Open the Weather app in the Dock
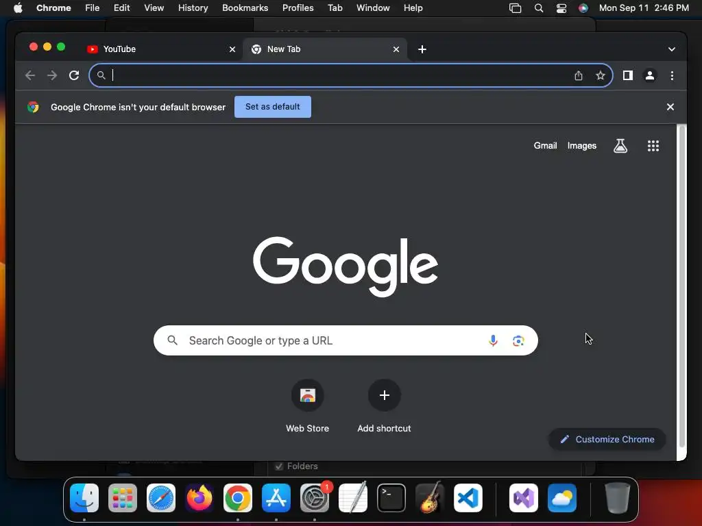 click(x=562, y=498)
